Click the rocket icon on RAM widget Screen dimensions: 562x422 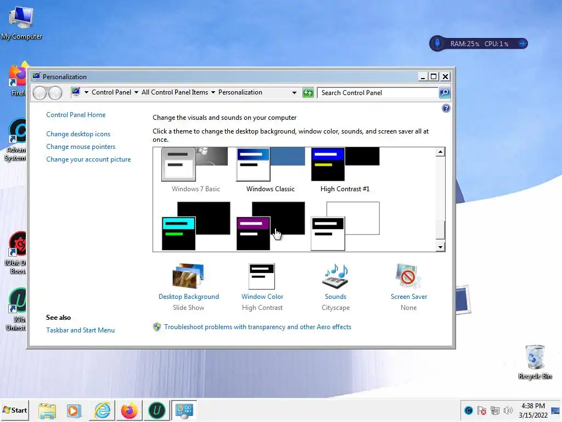(x=437, y=43)
